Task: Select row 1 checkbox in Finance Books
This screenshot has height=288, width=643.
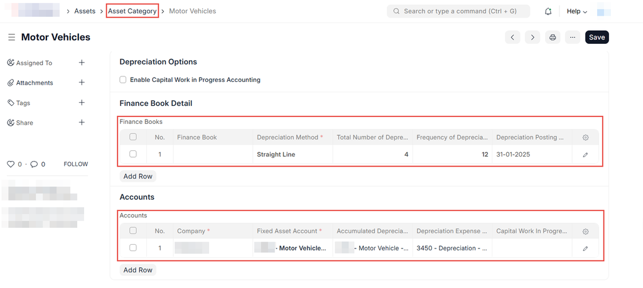Action: 132,154
